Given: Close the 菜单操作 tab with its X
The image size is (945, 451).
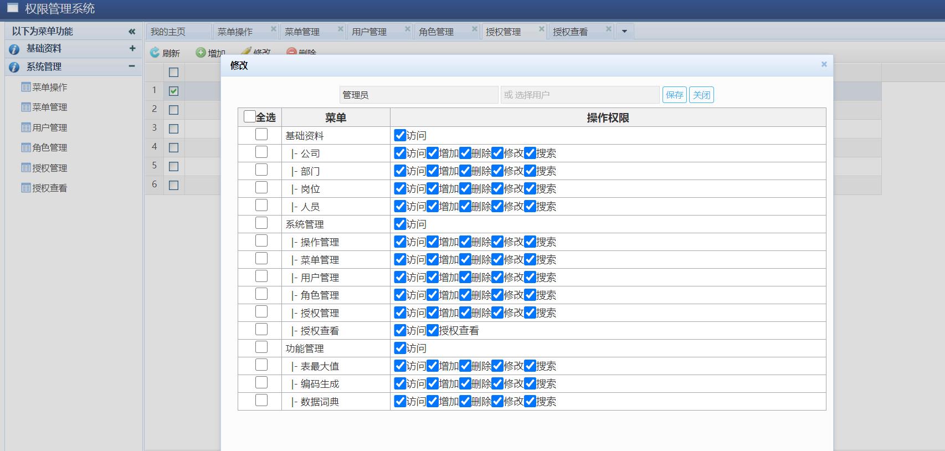Looking at the screenshot, I should [x=274, y=29].
